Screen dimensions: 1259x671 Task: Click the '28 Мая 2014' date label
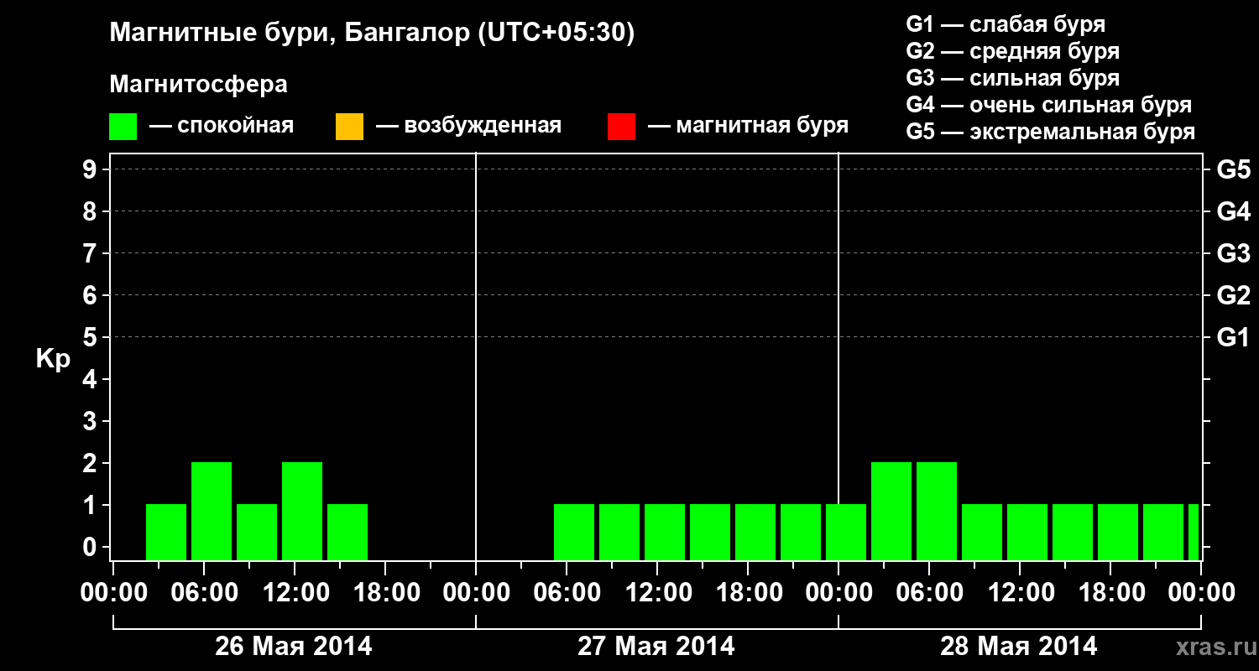pos(1018,646)
